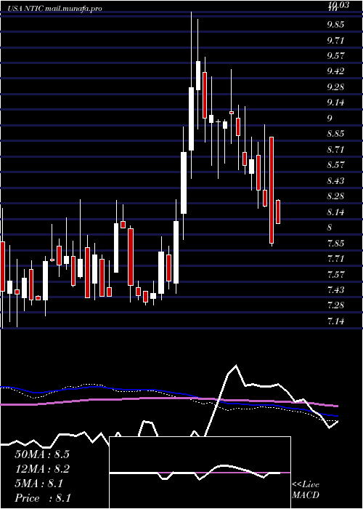Click the last red candle on the right

click(278, 212)
